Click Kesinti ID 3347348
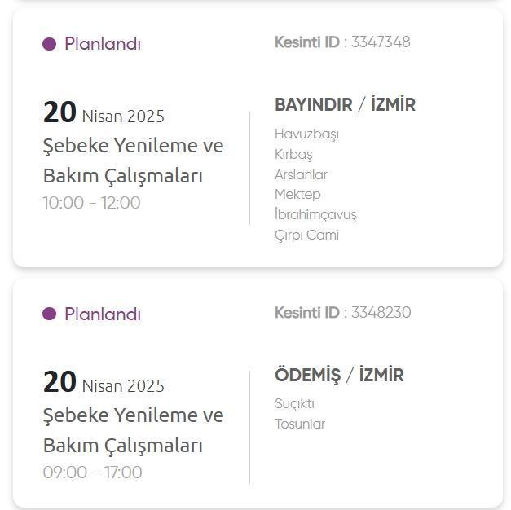The height and width of the screenshot is (510, 511). click(342, 42)
